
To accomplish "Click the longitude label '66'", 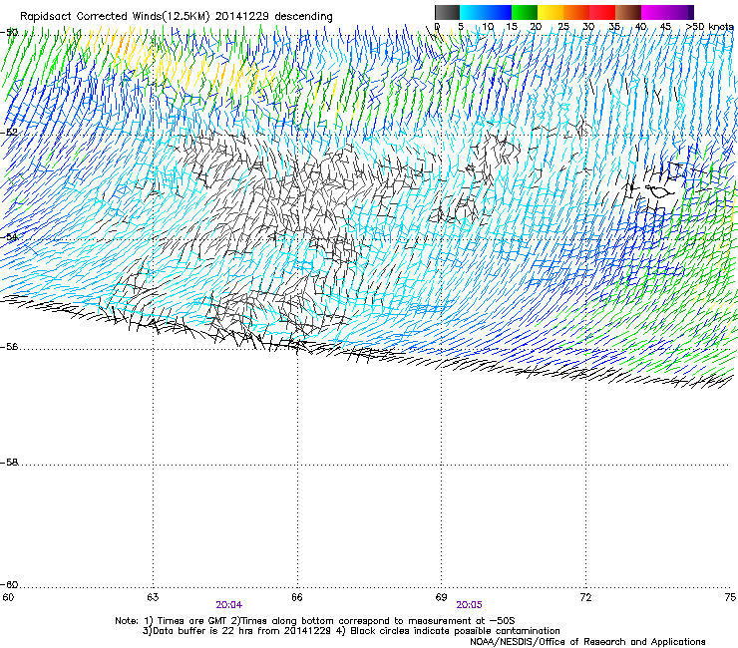I will coord(297,597).
